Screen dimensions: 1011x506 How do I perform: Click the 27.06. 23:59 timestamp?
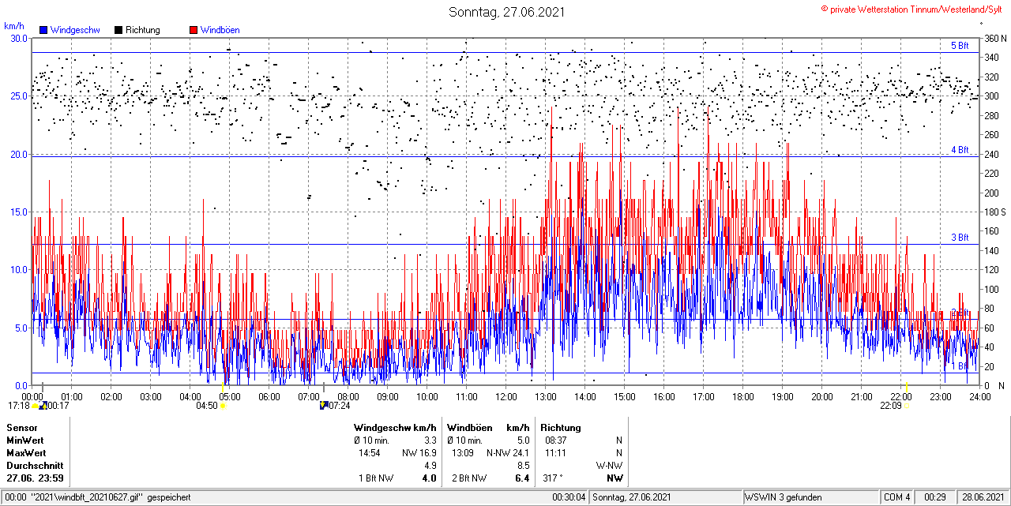click(x=36, y=478)
